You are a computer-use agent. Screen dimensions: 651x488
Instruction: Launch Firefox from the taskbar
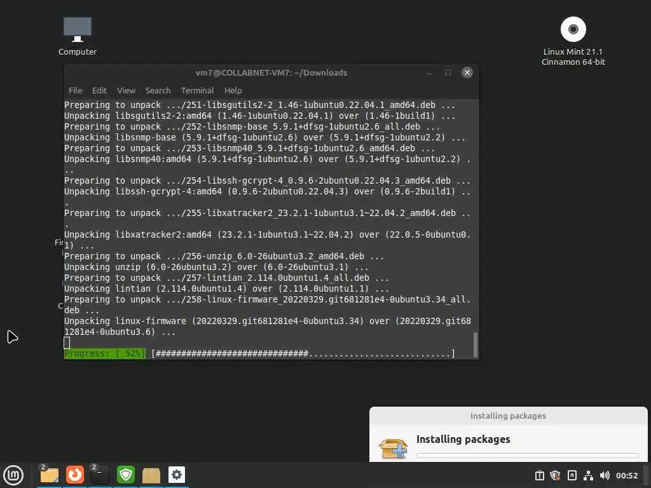75,475
